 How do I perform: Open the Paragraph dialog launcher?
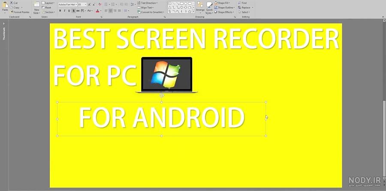[165, 17]
